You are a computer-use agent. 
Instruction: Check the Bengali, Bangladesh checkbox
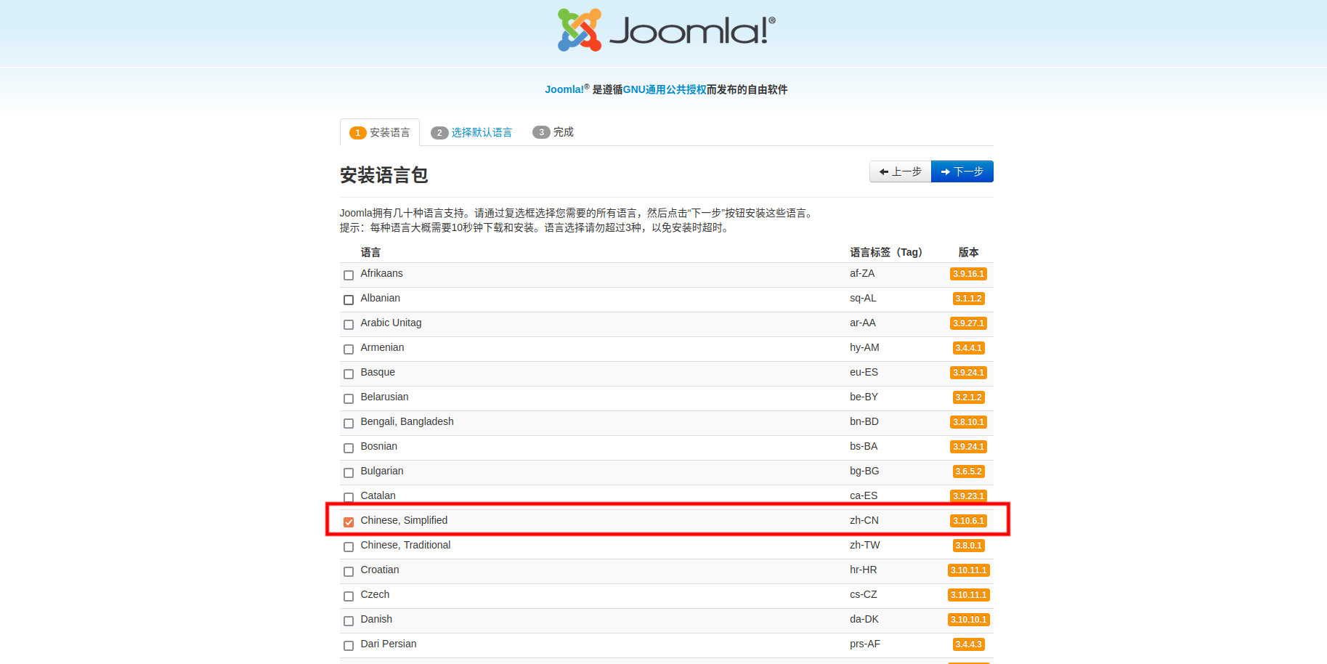(x=349, y=424)
